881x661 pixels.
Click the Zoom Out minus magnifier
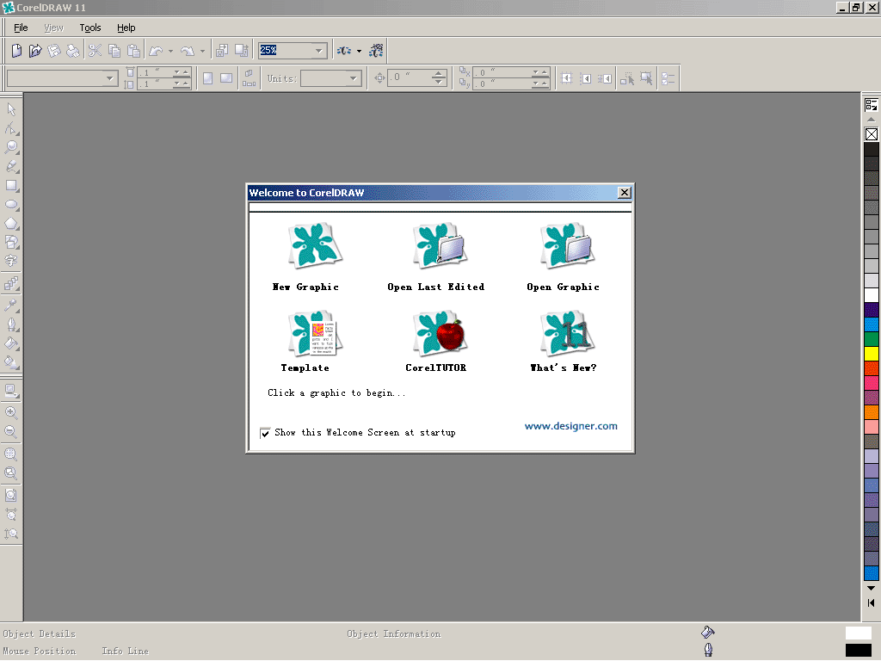(11, 432)
